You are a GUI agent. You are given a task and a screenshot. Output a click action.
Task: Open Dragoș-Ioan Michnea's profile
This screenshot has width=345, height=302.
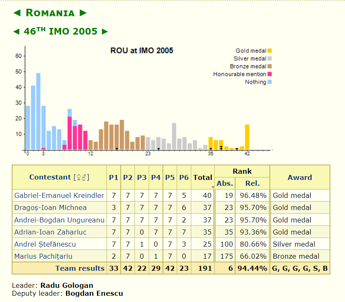pos(51,207)
